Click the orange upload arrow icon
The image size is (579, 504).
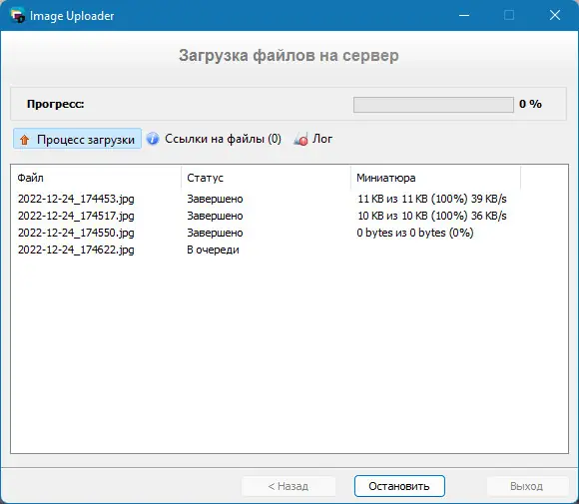24,140
